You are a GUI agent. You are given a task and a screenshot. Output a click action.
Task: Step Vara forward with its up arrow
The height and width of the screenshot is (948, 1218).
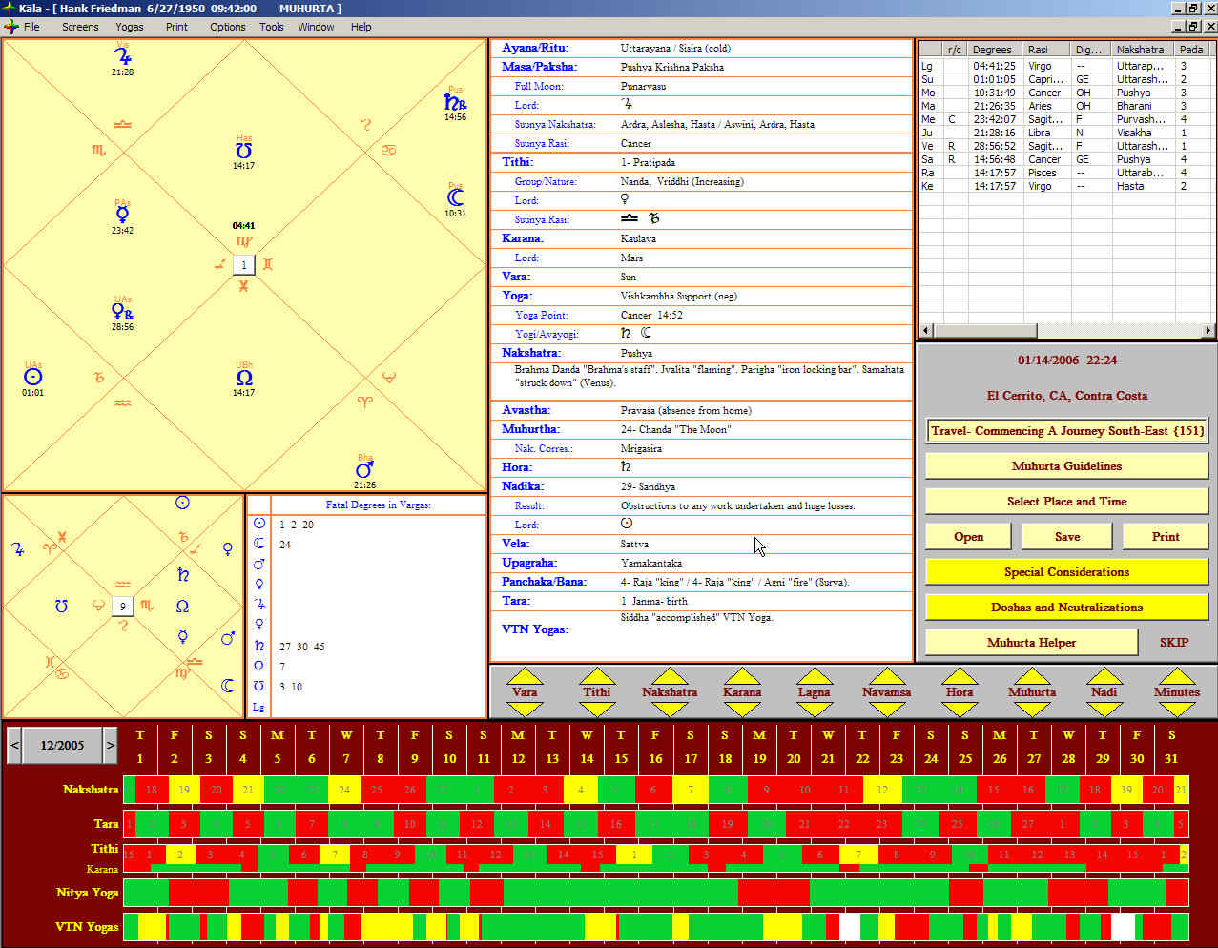(524, 675)
